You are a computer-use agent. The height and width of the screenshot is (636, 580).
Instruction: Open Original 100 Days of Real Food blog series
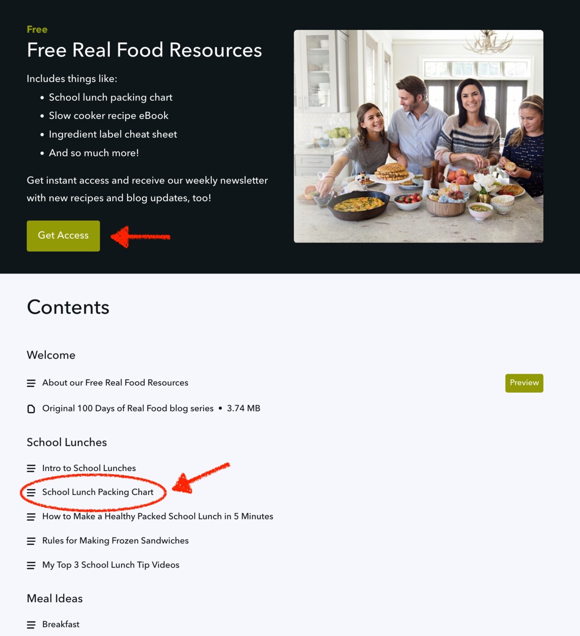click(128, 408)
